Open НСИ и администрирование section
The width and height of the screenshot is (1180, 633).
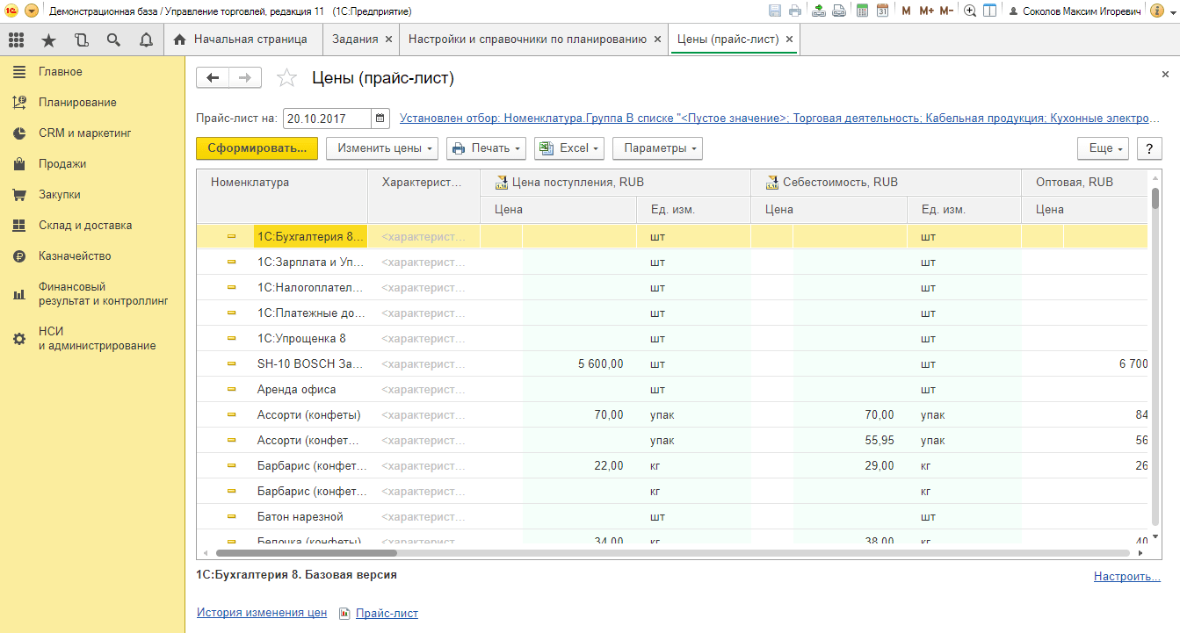92,339
